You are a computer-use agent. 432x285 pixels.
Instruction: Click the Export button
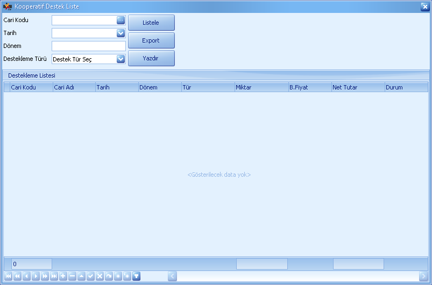[151, 40]
